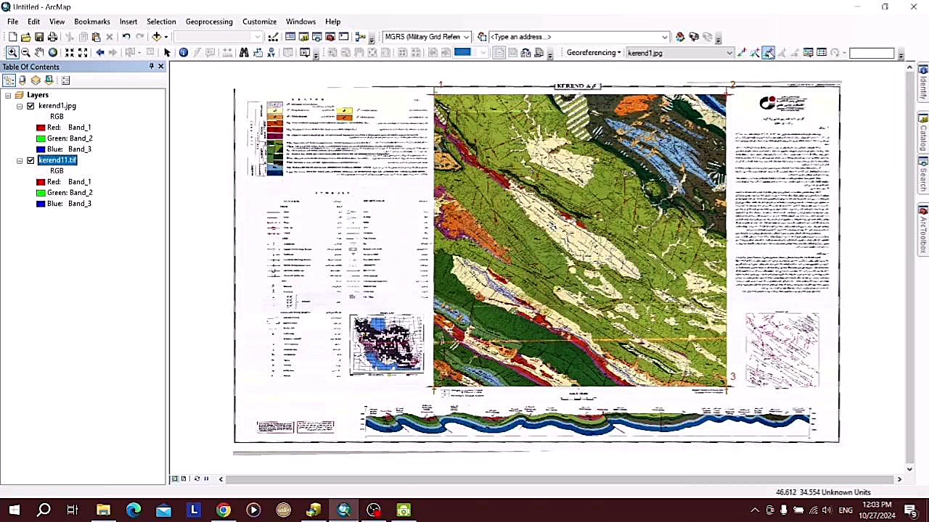Click the Add Data button
Image resolution: width=929 pixels, height=522 pixels.
[156, 37]
